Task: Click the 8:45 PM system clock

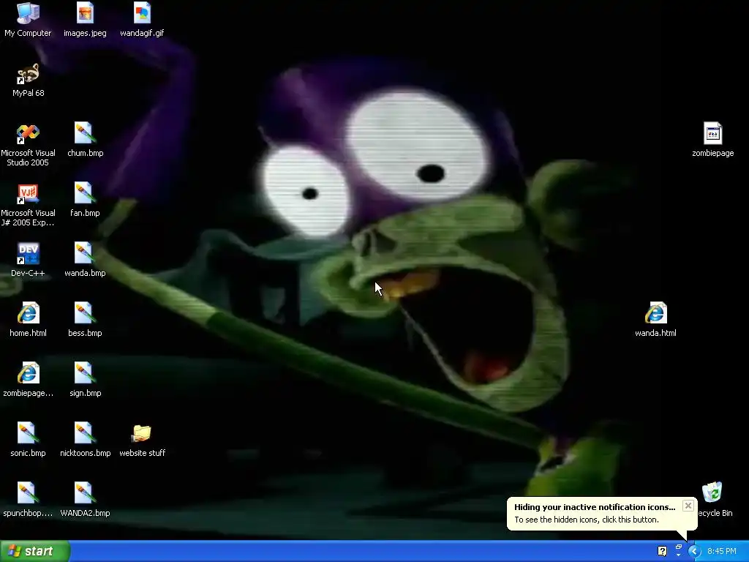Action: point(722,552)
